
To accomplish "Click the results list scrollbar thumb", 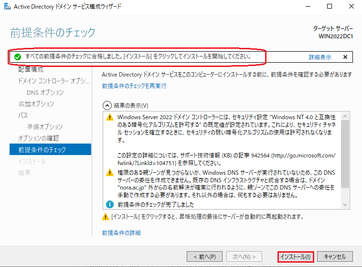I will [x=345, y=154].
